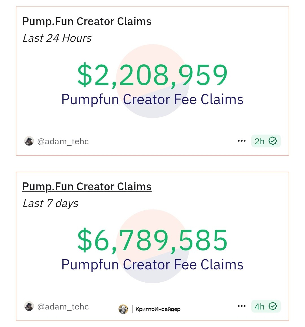Viewport: 305px width, 327px height.
Task: Click the КриптоИнсайдер watermark text
Action: tap(158, 309)
